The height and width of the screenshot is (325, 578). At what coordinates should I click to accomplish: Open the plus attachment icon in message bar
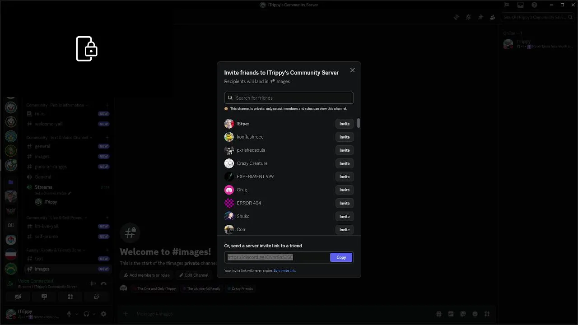tap(126, 314)
